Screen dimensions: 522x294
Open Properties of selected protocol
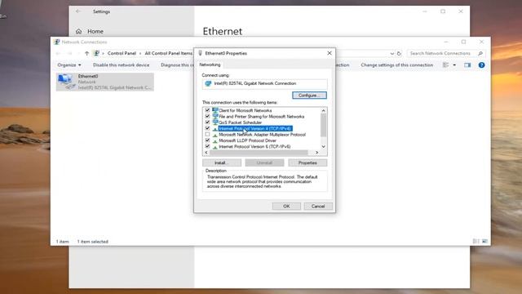[307, 163]
